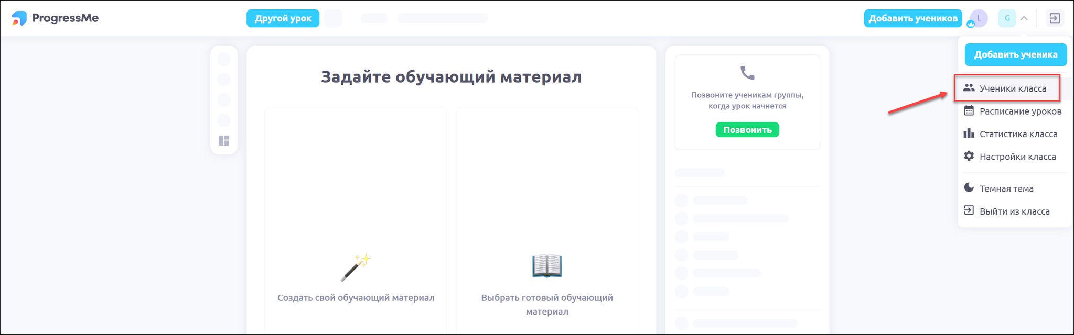The height and width of the screenshot is (335, 1074).
Task: Click the open book icon
Action: pos(546,266)
